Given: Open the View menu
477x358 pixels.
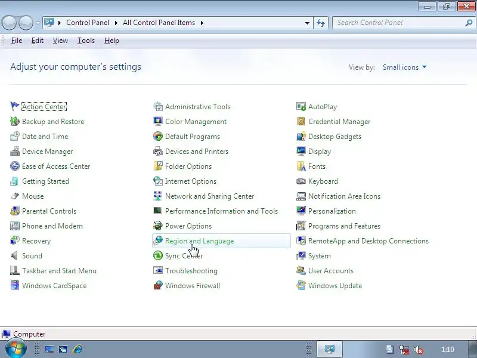Looking at the screenshot, I should [x=60, y=41].
